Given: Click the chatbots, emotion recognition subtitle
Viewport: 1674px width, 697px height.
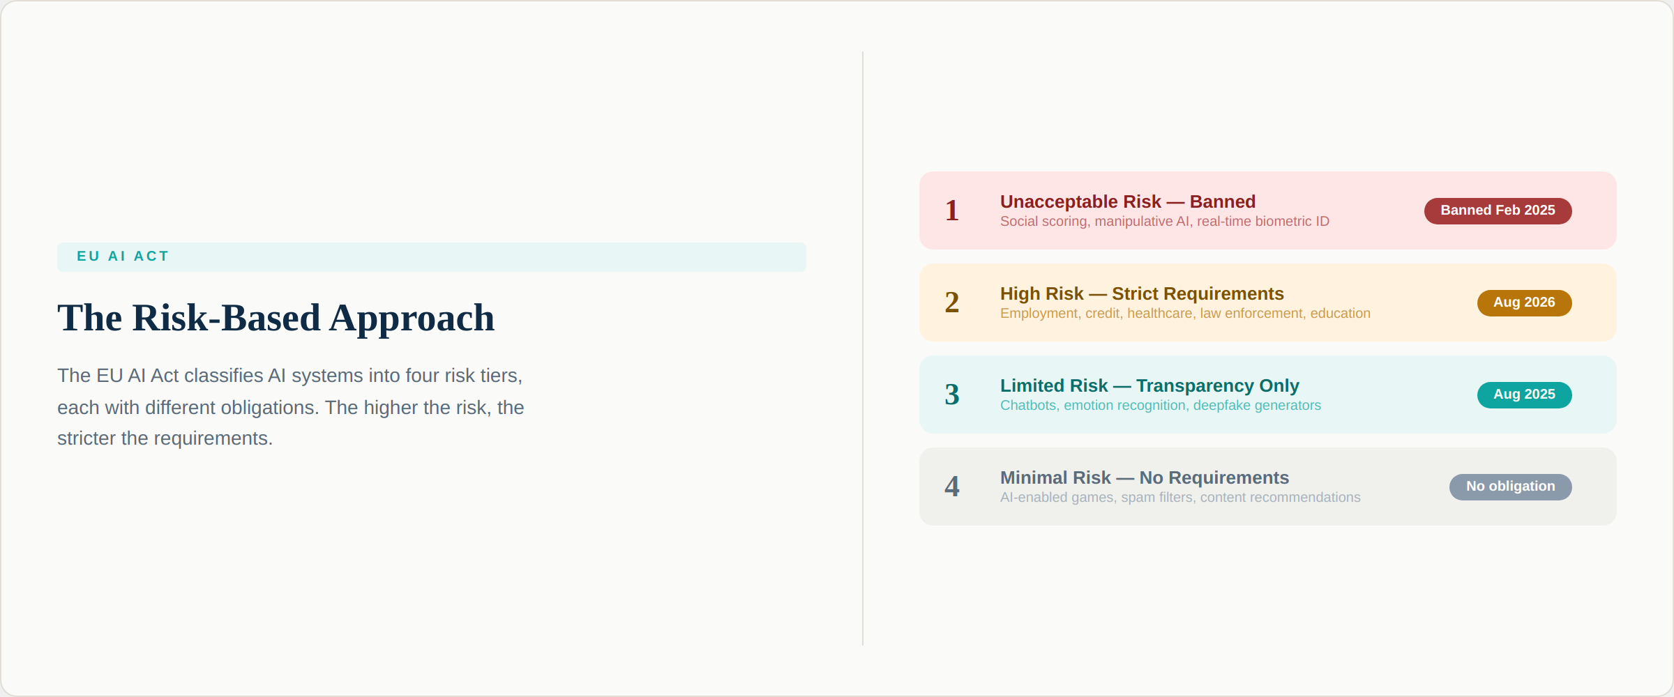Looking at the screenshot, I should (1160, 406).
